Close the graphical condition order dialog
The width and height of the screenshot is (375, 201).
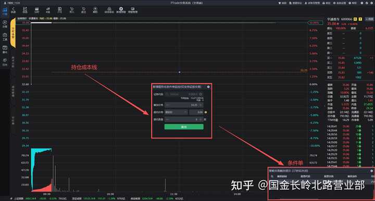coord(208,87)
